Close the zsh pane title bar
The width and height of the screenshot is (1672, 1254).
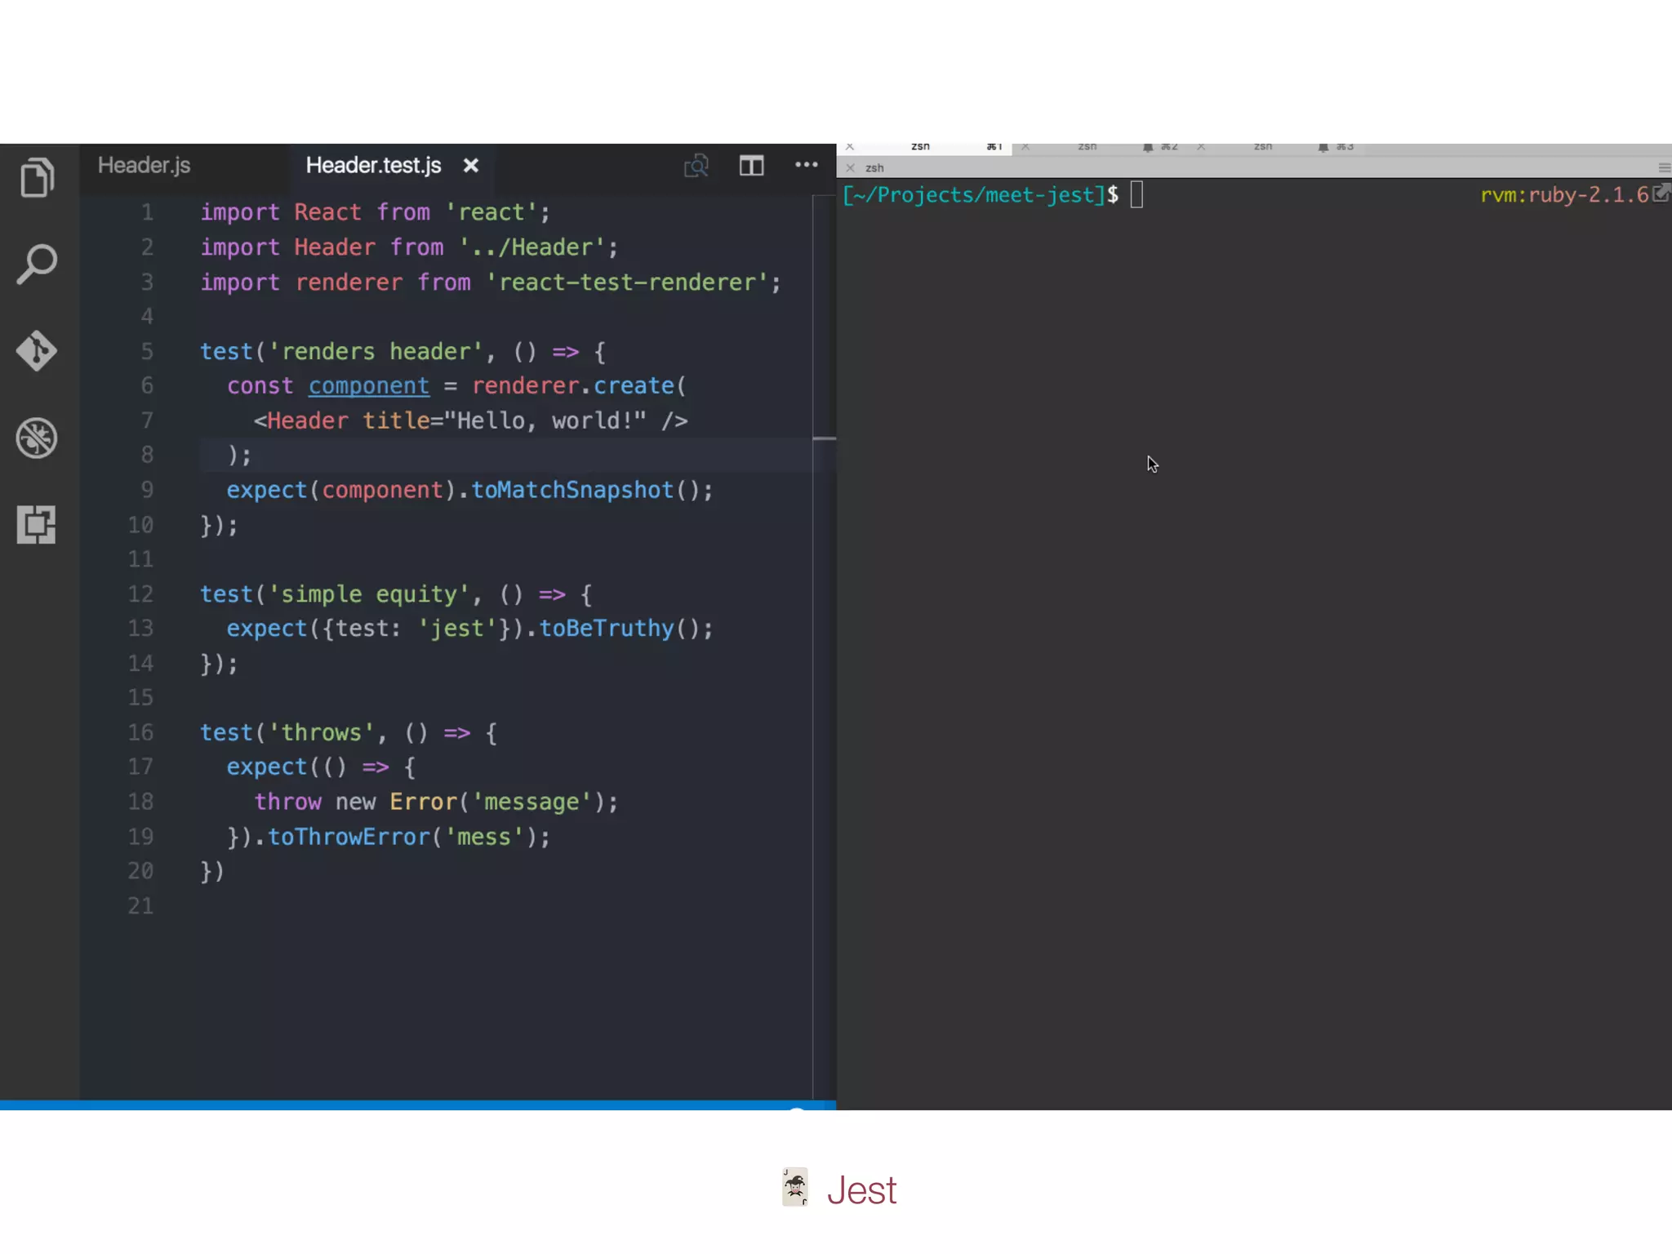(x=850, y=168)
